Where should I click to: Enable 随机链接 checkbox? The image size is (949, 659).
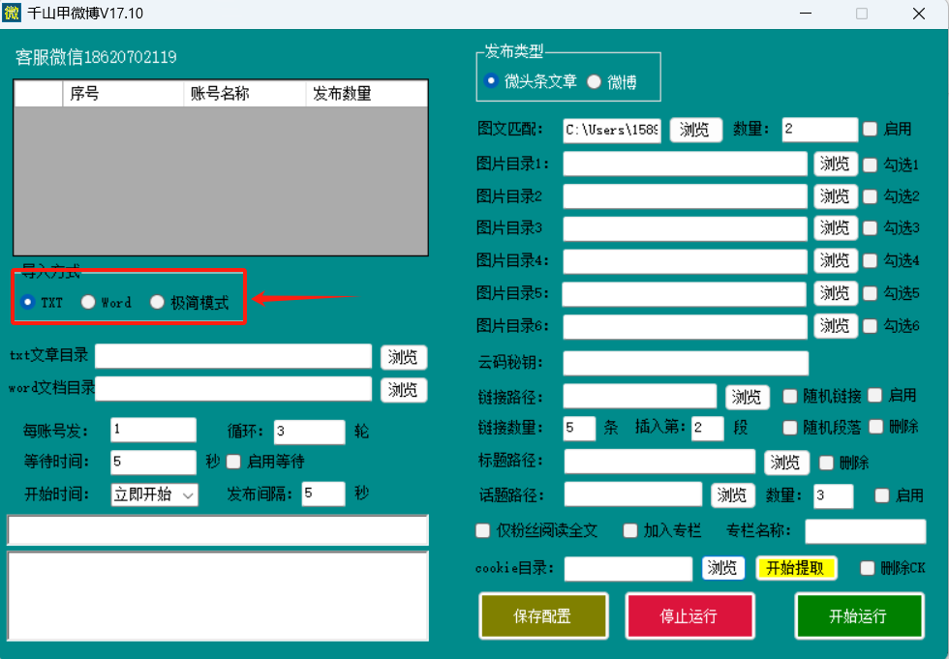click(790, 396)
